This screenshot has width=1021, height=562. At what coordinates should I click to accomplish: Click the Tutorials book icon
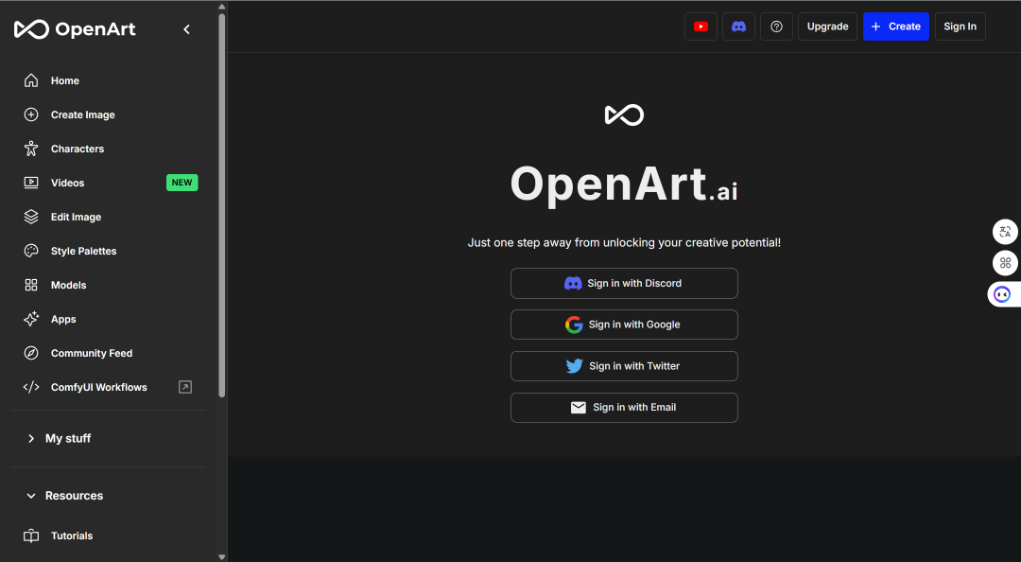(31, 536)
